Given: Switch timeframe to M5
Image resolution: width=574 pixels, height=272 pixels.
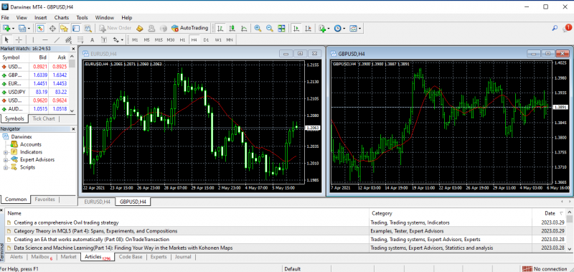Looking at the screenshot, I should [x=147, y=39].
